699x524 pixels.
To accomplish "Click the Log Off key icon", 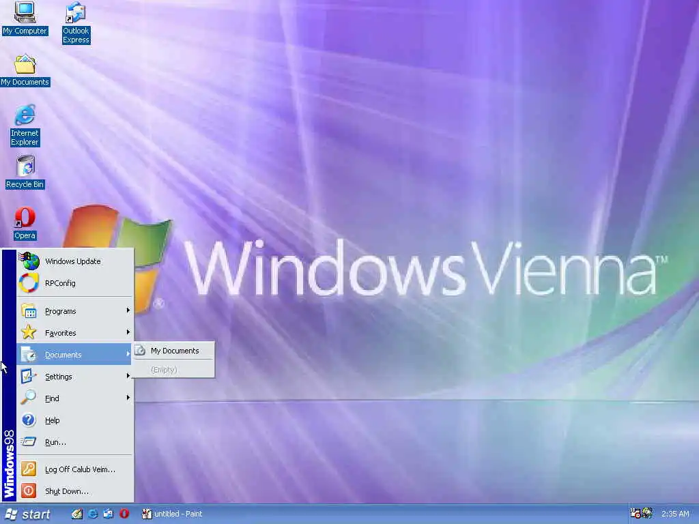I will click(x=29, y=469).
